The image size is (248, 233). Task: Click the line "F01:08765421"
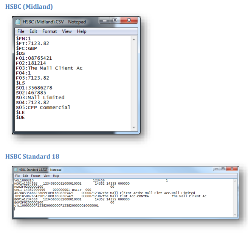[x=34, y=58]
